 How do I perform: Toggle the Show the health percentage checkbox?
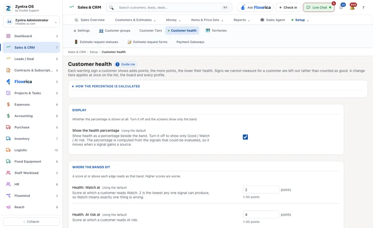pos(245,137)
